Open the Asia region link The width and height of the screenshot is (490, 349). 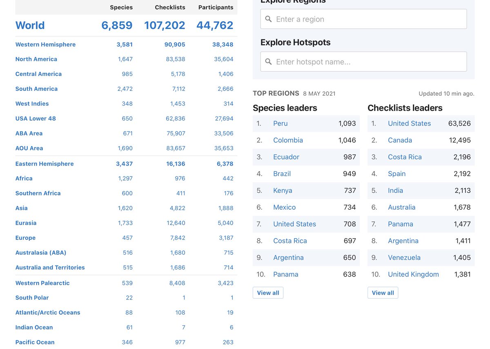tap(21, 208)
